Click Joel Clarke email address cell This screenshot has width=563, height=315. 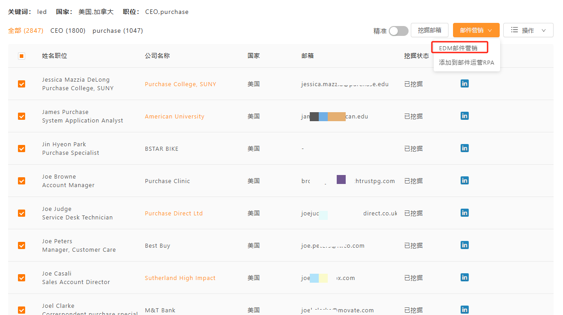pos(337,310)
